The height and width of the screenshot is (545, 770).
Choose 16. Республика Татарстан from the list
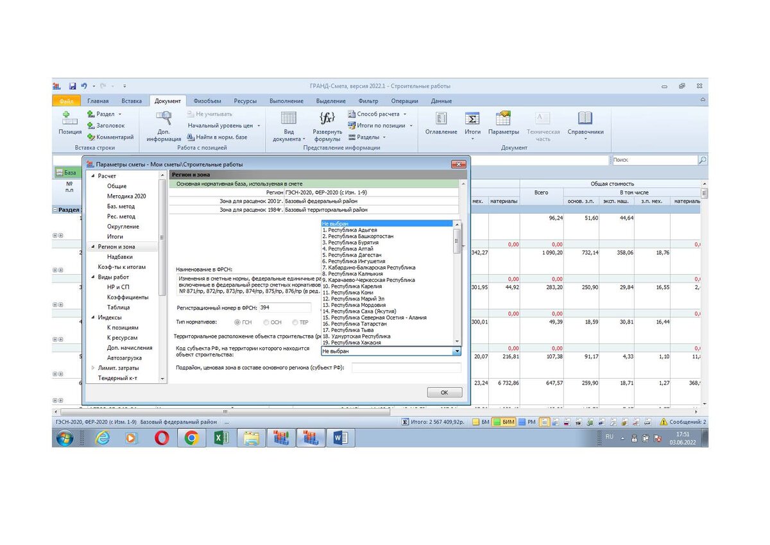coord(354,324)
